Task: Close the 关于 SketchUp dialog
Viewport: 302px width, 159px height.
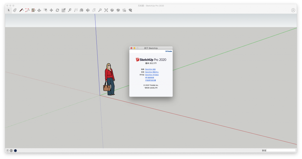Action: [x=131, y=48]
